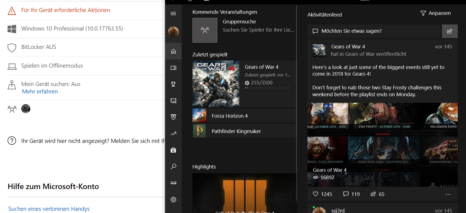Viewport: 466px width, 213px height.
Task: Open Clubs shield icon in sidebar
Action: coord(173,117)
